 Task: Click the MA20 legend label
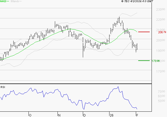pos(3,1)
